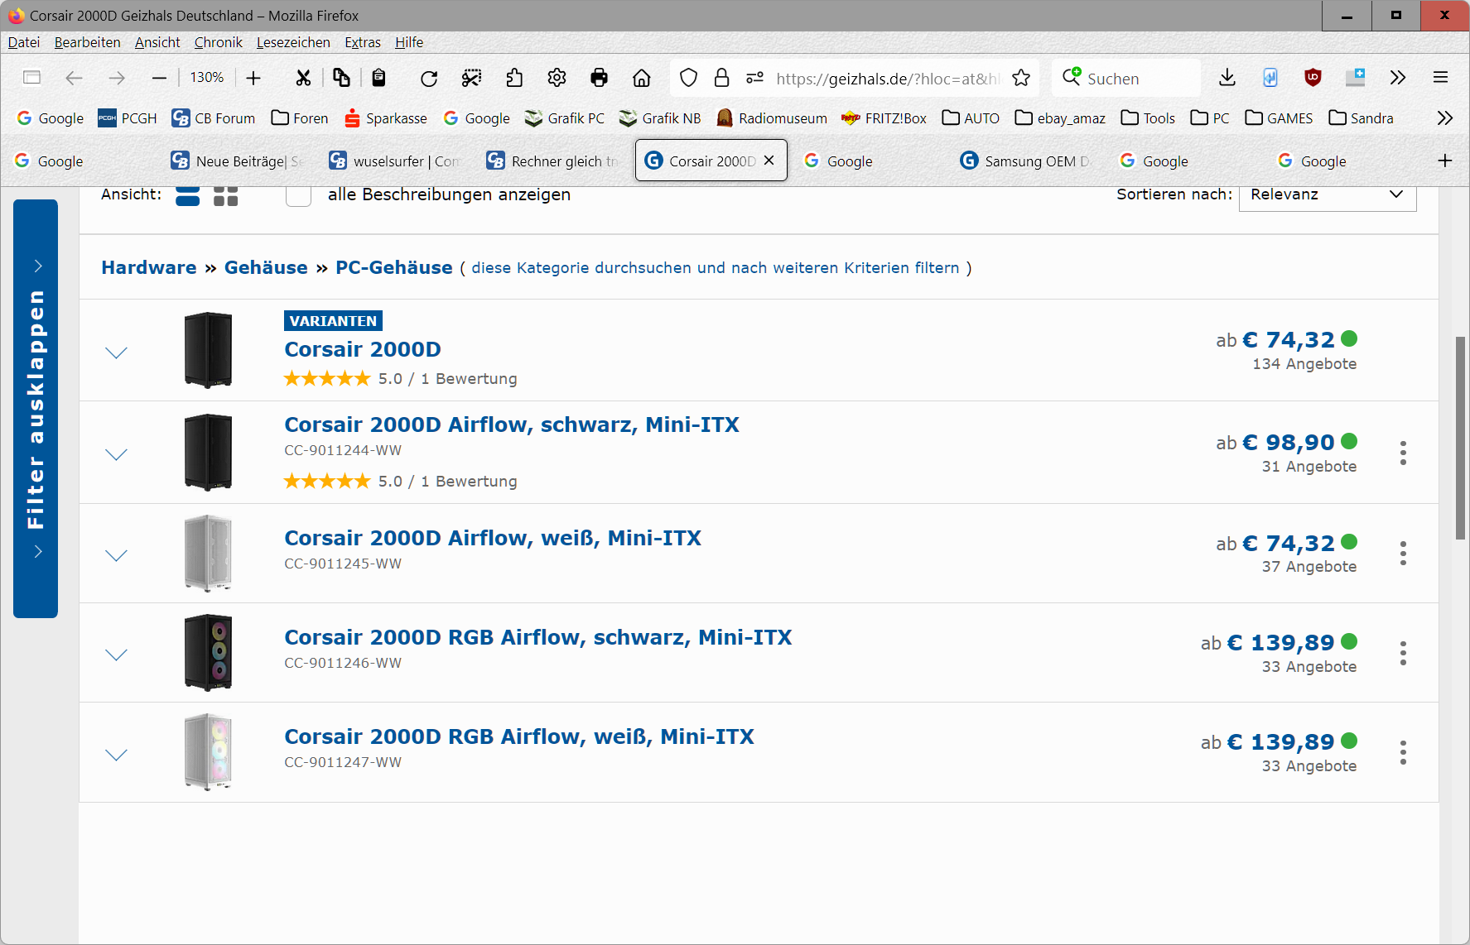Open options menu for RGB Airflow schwarz row
1470x945 pixels.
click(x=1403, y=653)
